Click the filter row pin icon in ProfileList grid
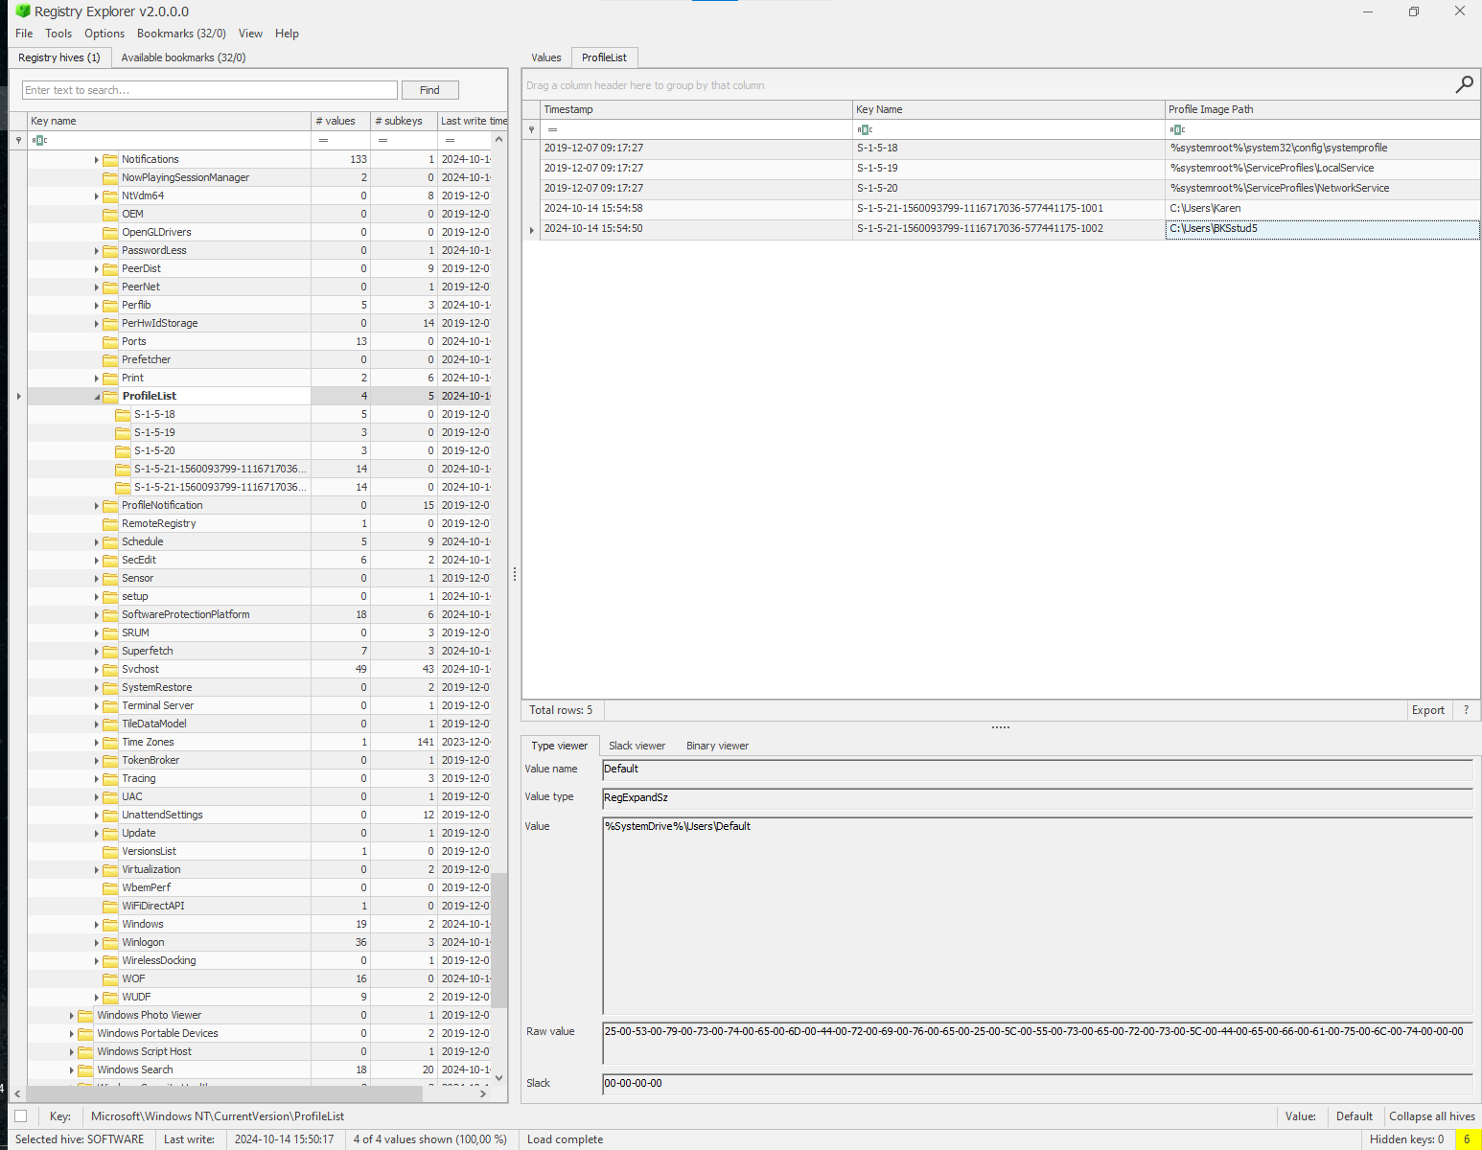This screenshot has width=1482, height=1150. pos(532,129)
